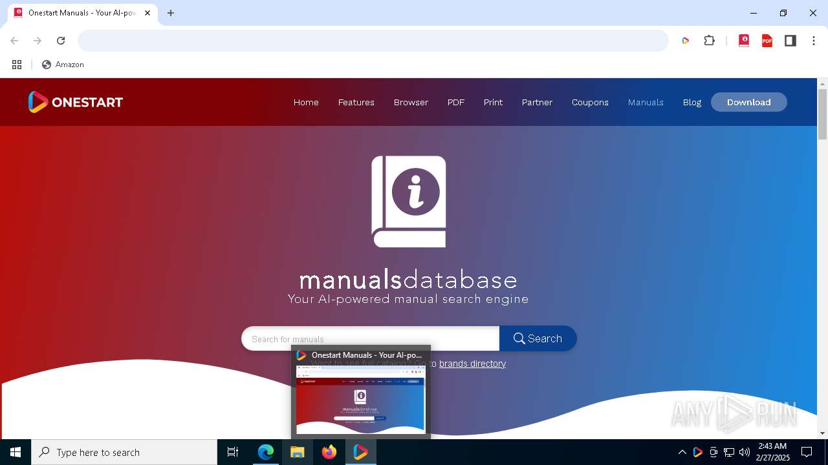Close the Onestart Manuals browser tab
The image size is (828, 465).
click(147, 13)
